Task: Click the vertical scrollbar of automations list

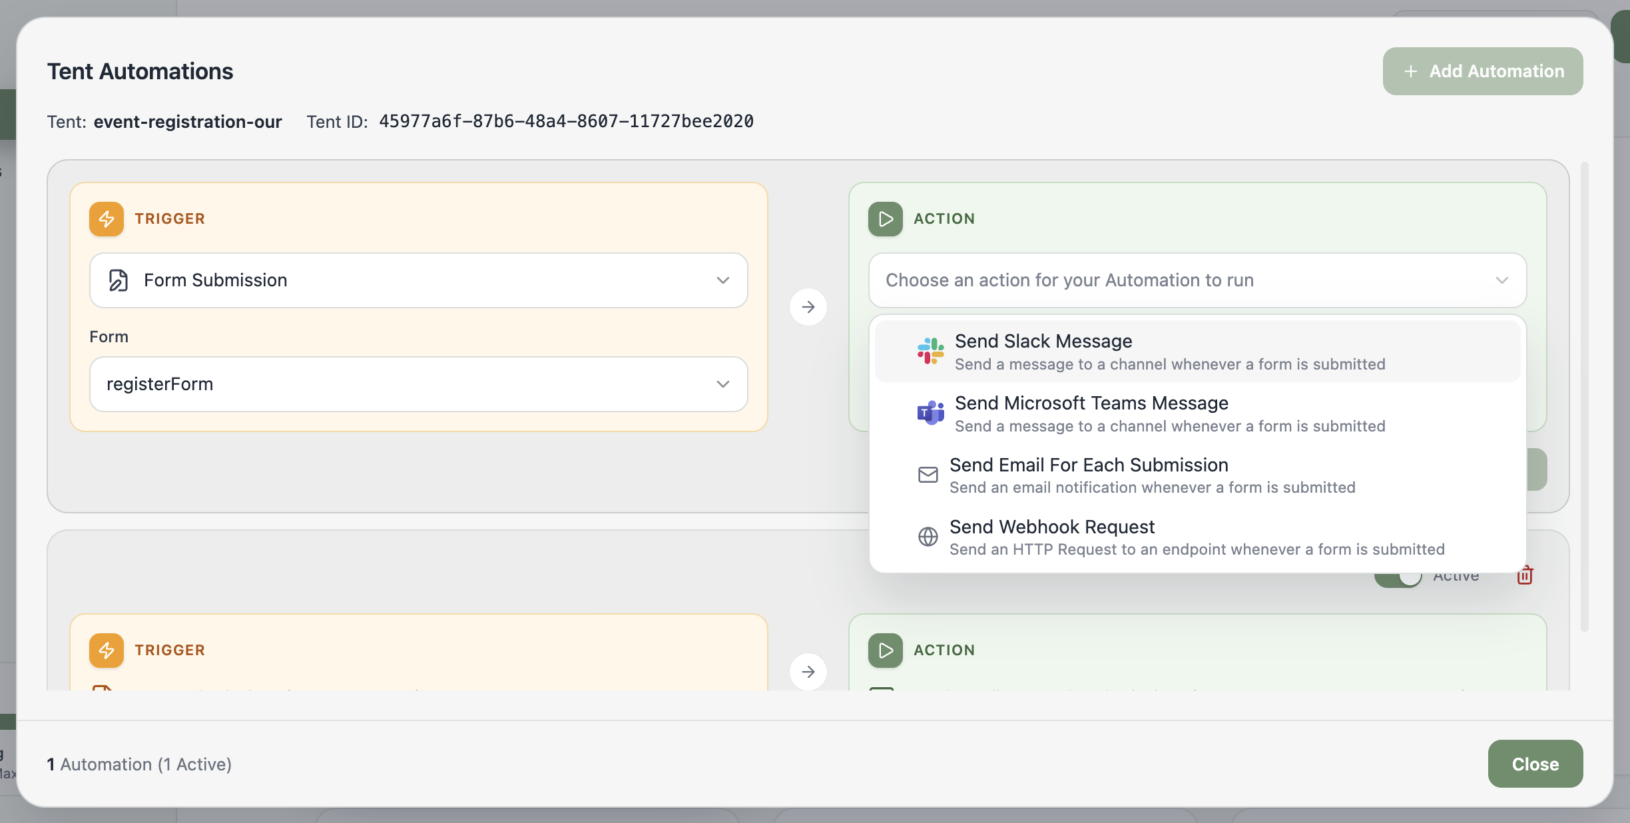Action: [1585, 396]
